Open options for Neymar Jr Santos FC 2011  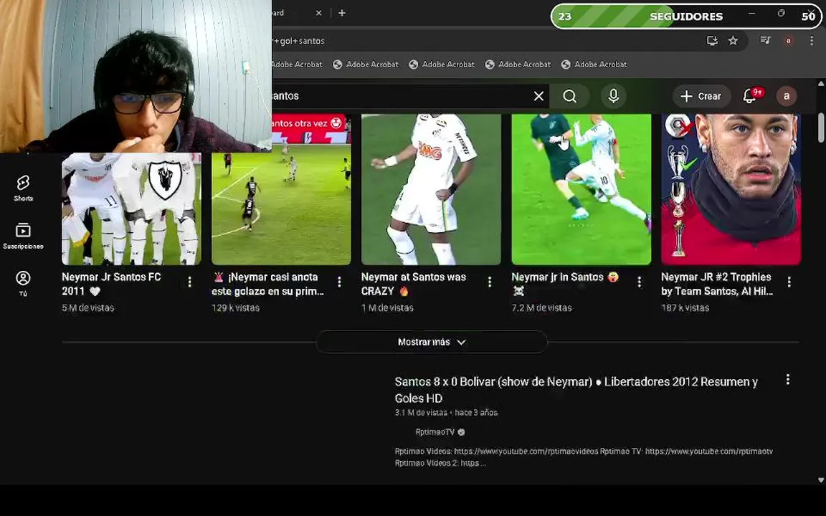(x=189, y=282)
